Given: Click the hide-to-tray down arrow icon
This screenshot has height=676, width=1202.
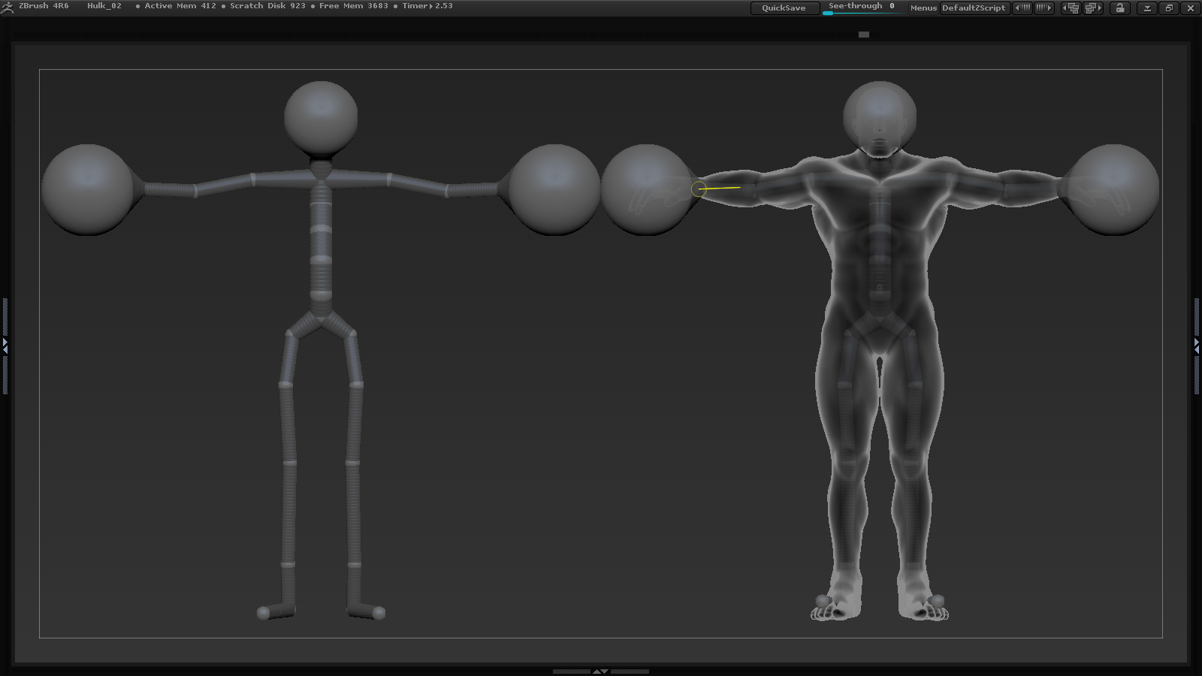Looking at the screenshot, I should point(1146,8).
